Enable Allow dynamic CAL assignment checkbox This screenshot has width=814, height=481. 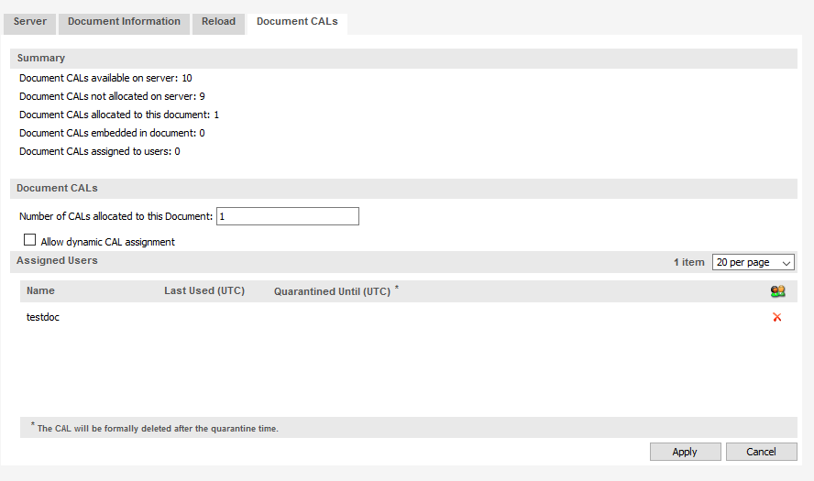coord(29,240)
